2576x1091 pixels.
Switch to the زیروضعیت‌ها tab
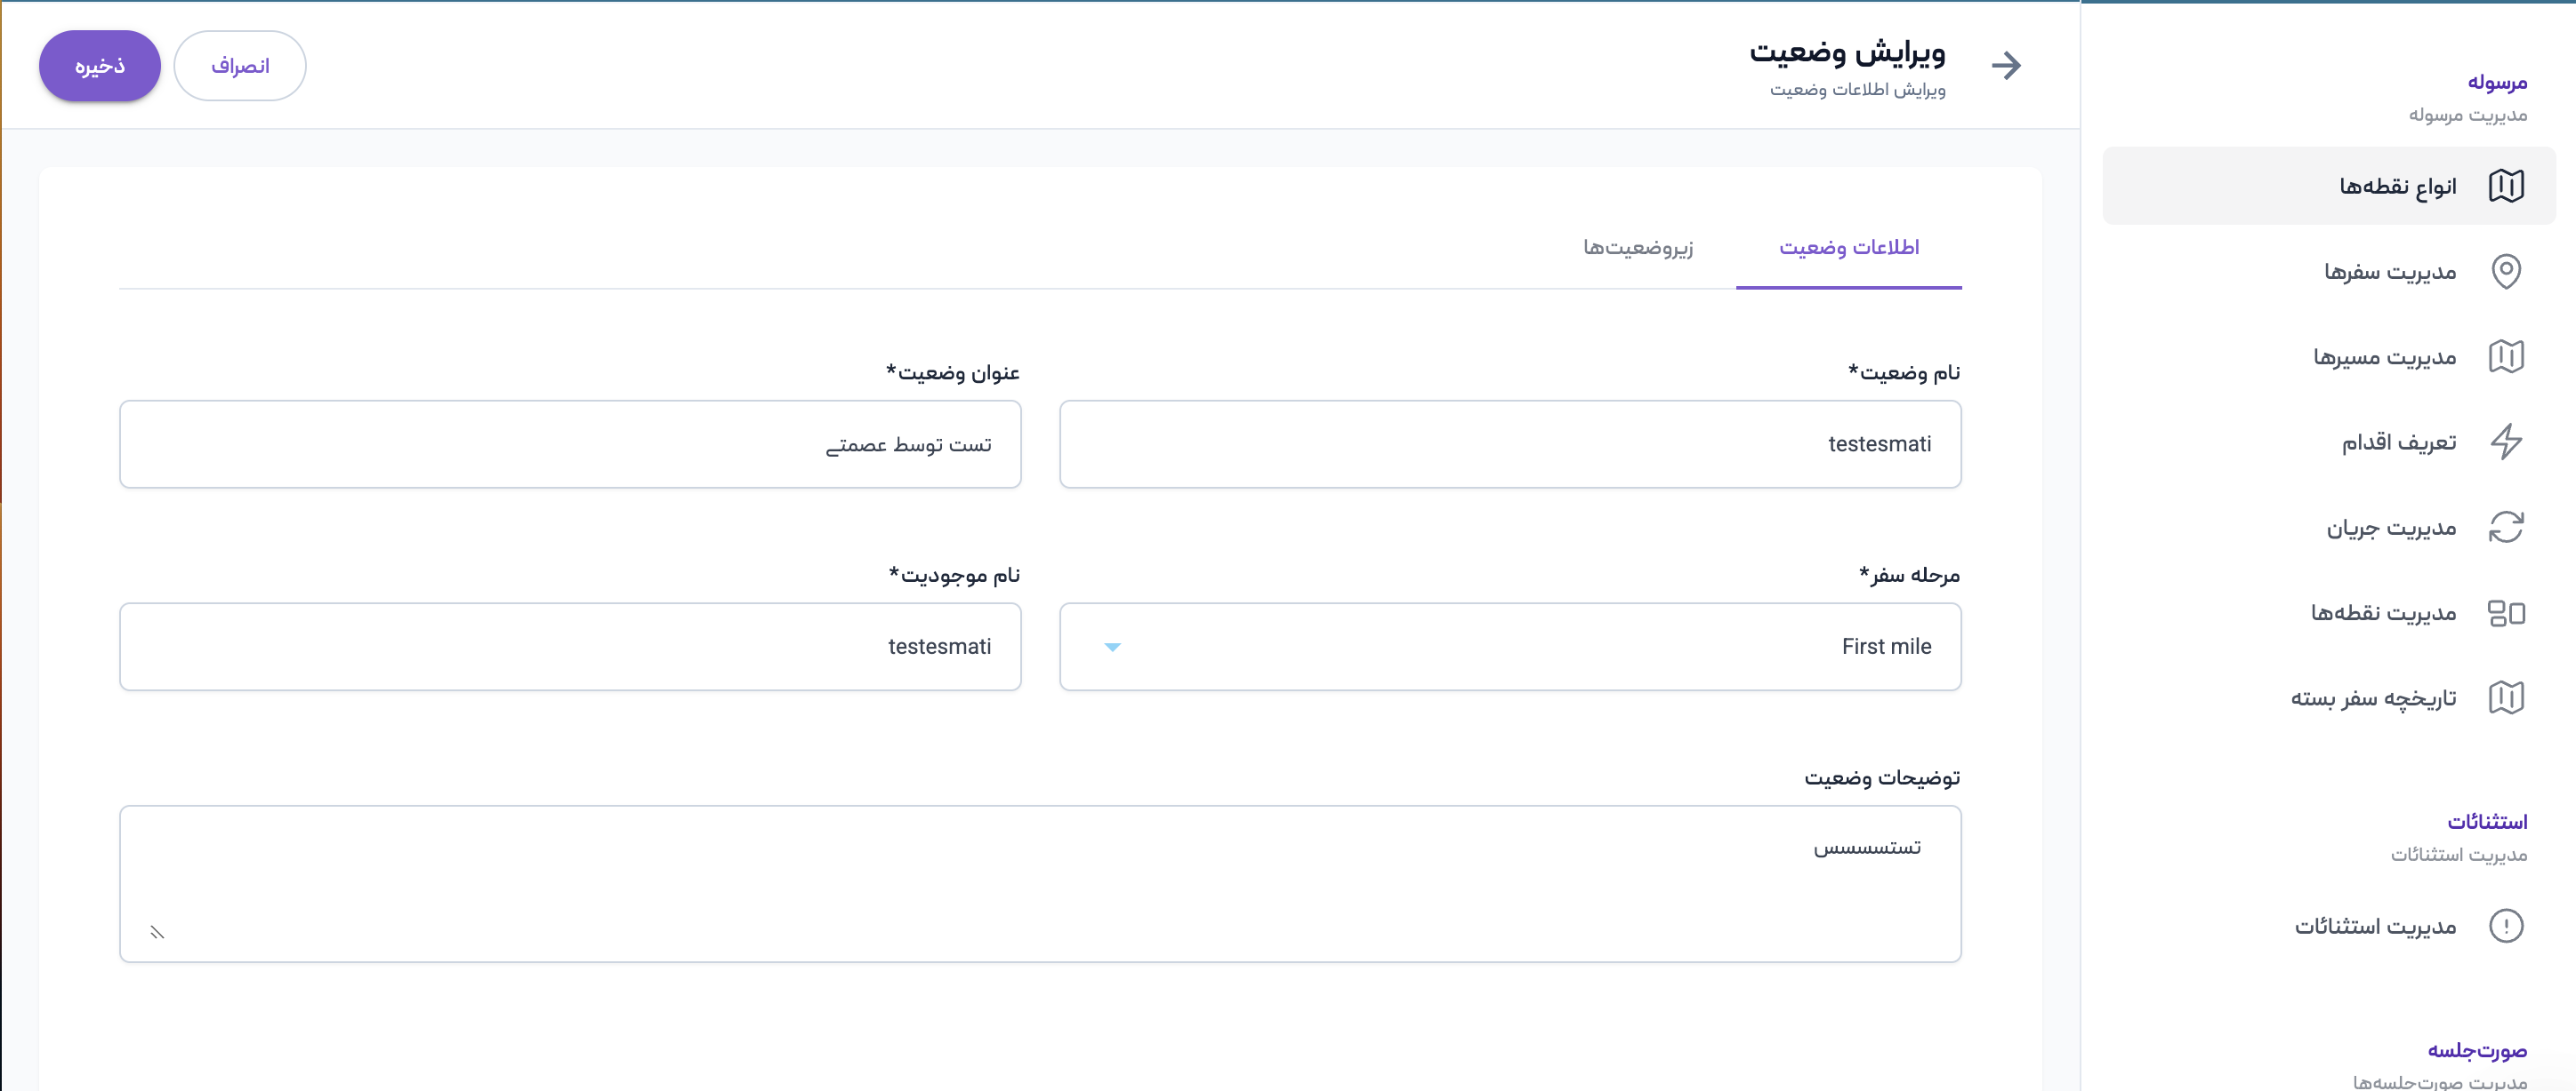1637,248
